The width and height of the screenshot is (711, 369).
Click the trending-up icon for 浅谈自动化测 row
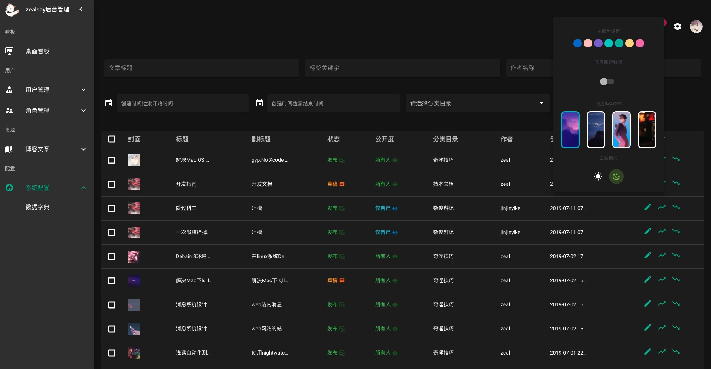[x=662, y=352]
